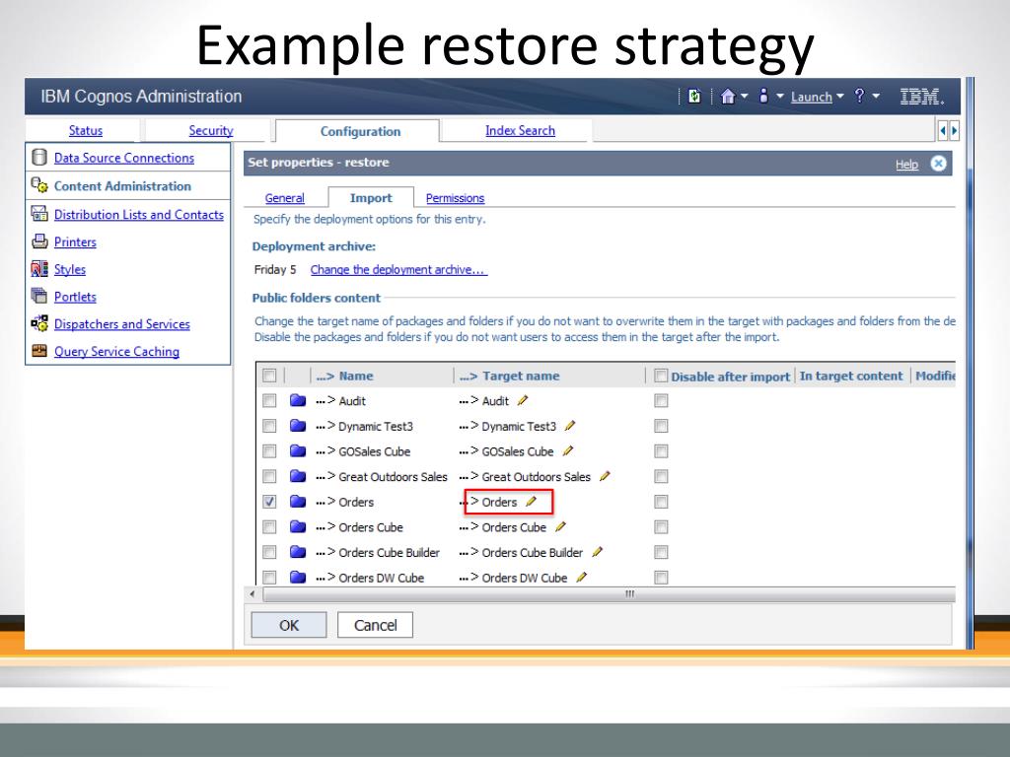Click the horizontal scrollbar left arrow
Viewport: 1010px width, 757px height.
pyautogui.click(x=252, y=593)
